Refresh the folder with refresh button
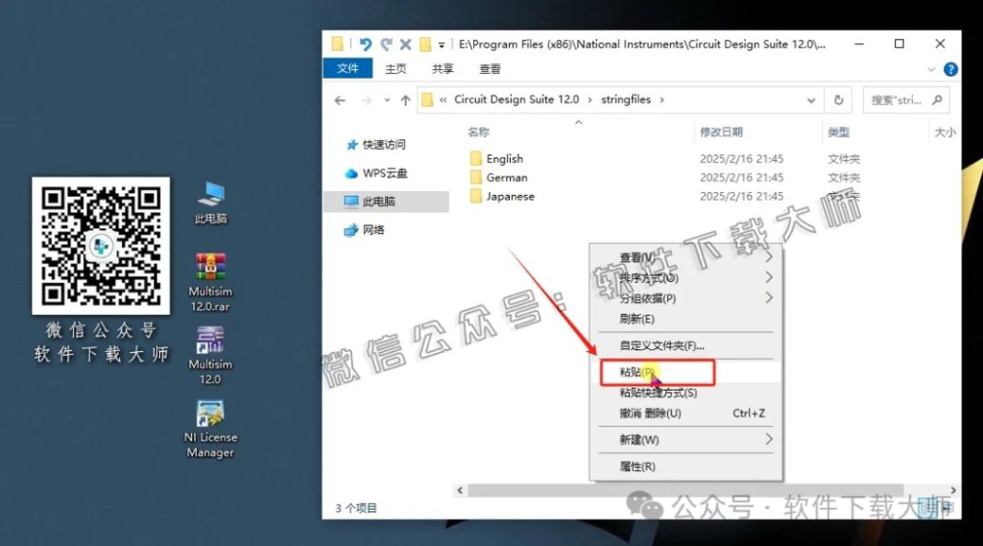The width and height of the screenshot is (983, 546). (x=839, y=101)
